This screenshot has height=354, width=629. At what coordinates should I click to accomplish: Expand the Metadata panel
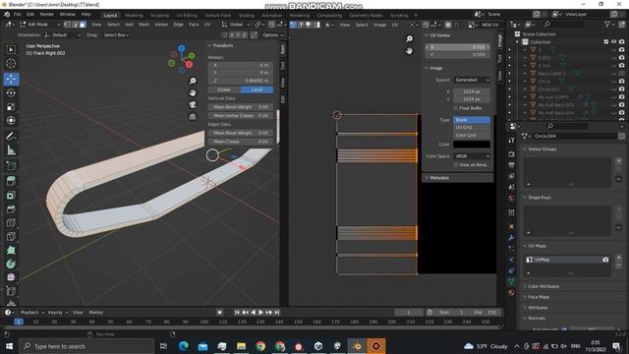click(457, 177)
